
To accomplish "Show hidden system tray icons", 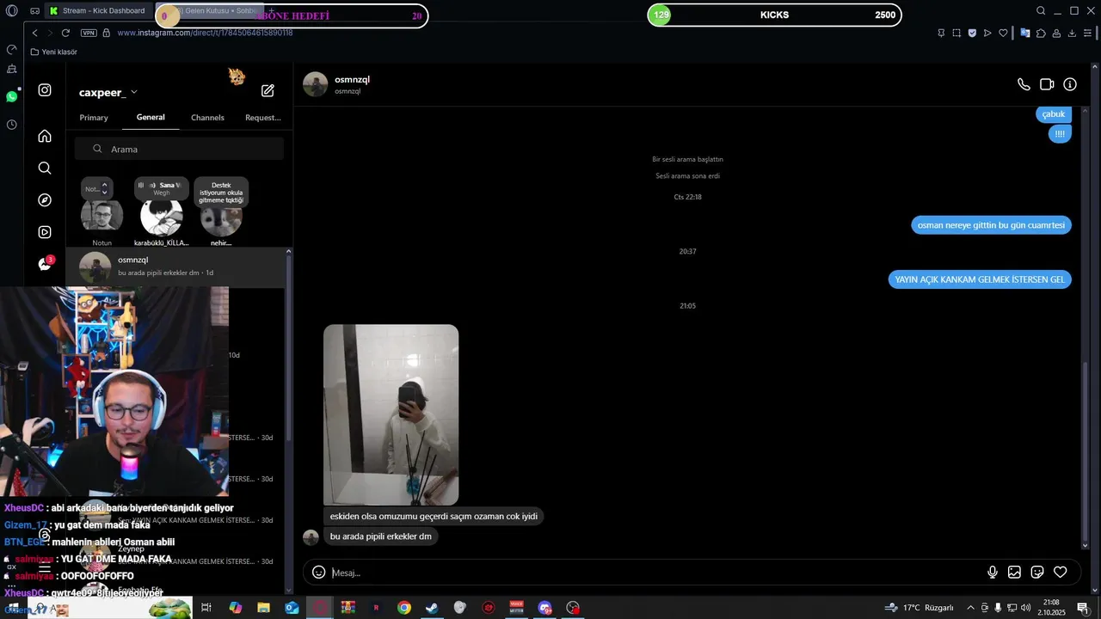I will [x=971, y=608].
